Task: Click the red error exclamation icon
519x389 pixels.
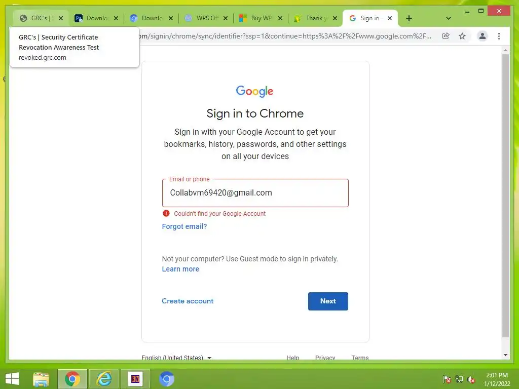Action: (166, 213)
